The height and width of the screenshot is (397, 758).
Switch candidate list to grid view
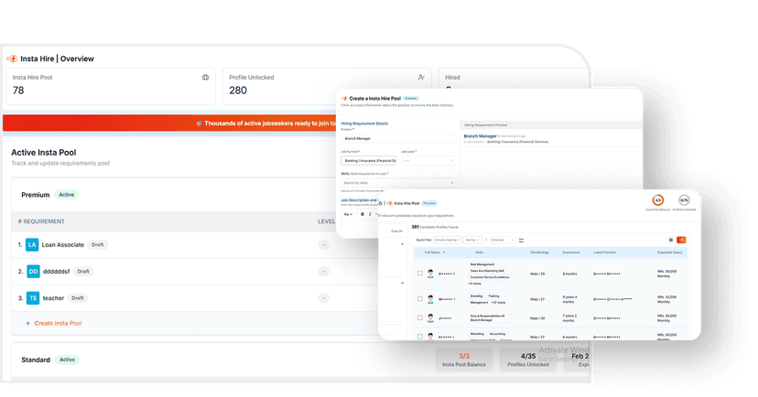coord(670,240)
